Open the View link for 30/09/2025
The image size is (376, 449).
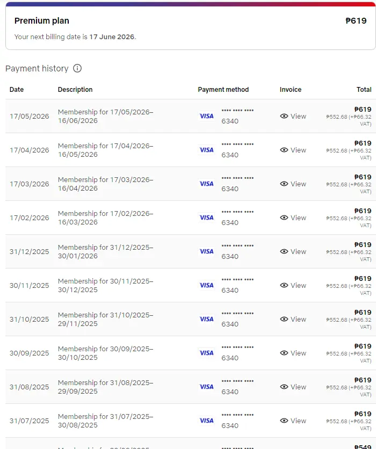(x=293, y=353)
